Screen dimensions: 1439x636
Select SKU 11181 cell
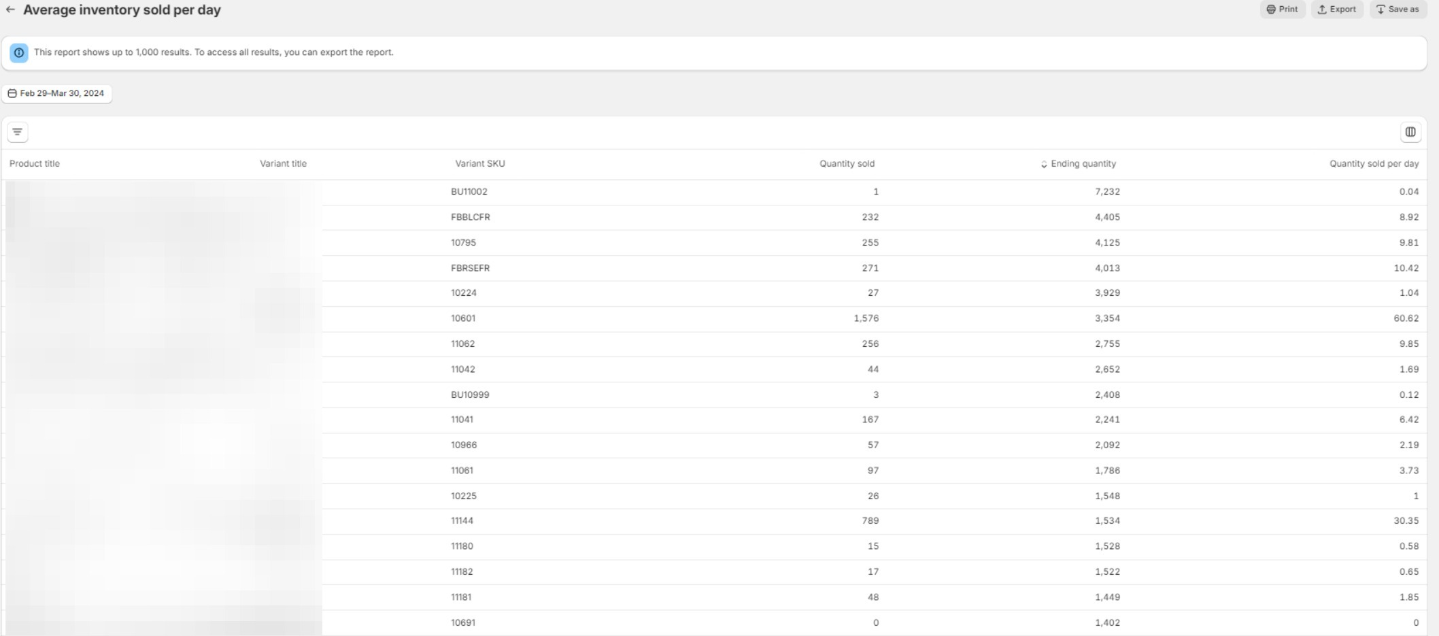point(461,597)
